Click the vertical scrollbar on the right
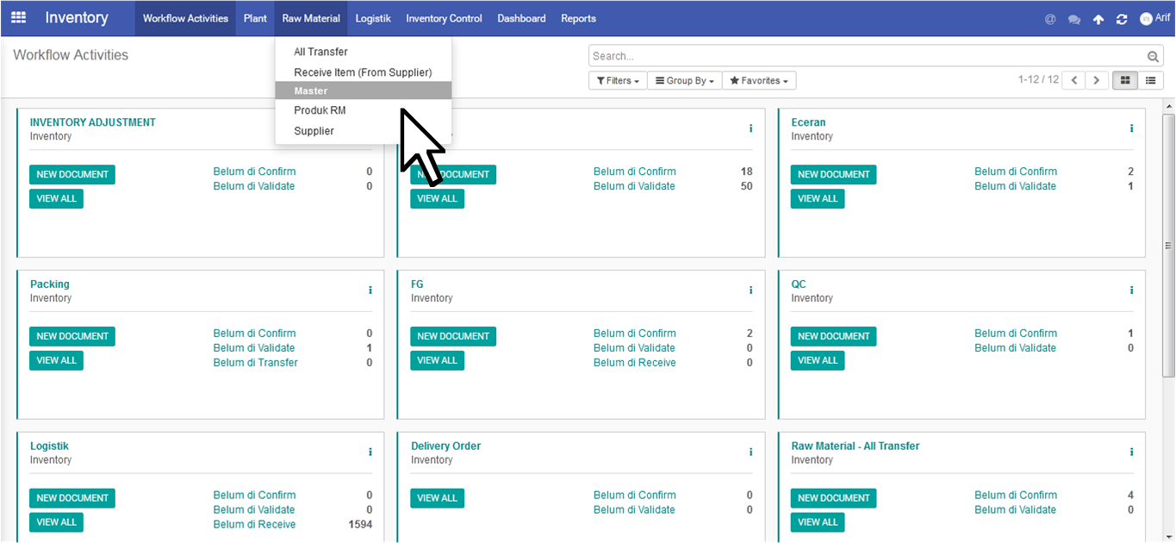Screen dimensions: 1176x543 1168,246
